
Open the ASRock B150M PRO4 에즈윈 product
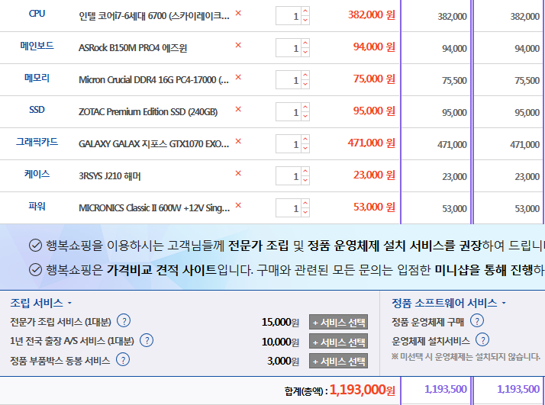(x=133, y=48)
